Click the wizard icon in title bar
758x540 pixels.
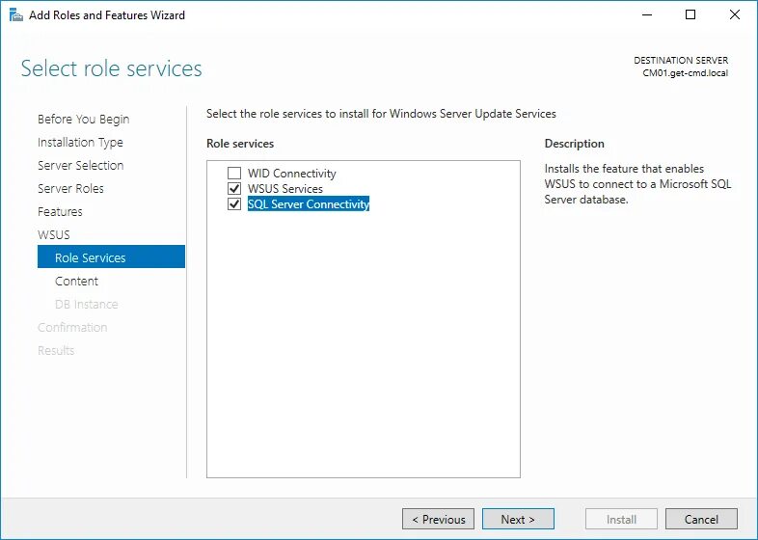(x=15, y=14)
